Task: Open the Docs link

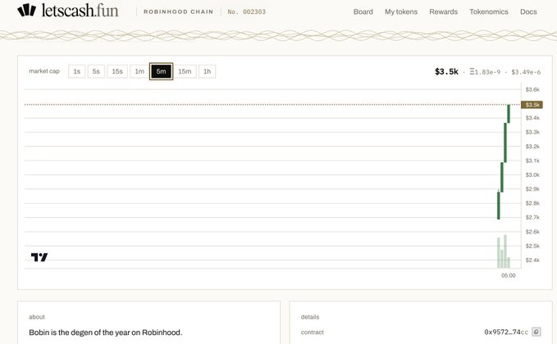Action: 528,11
